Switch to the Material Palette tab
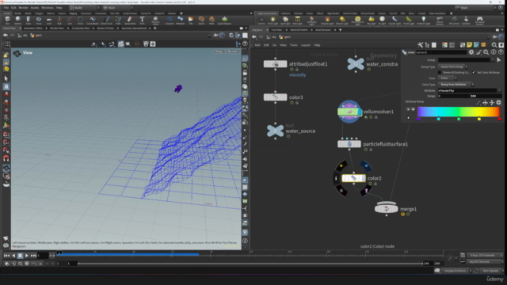 point(299,30)
